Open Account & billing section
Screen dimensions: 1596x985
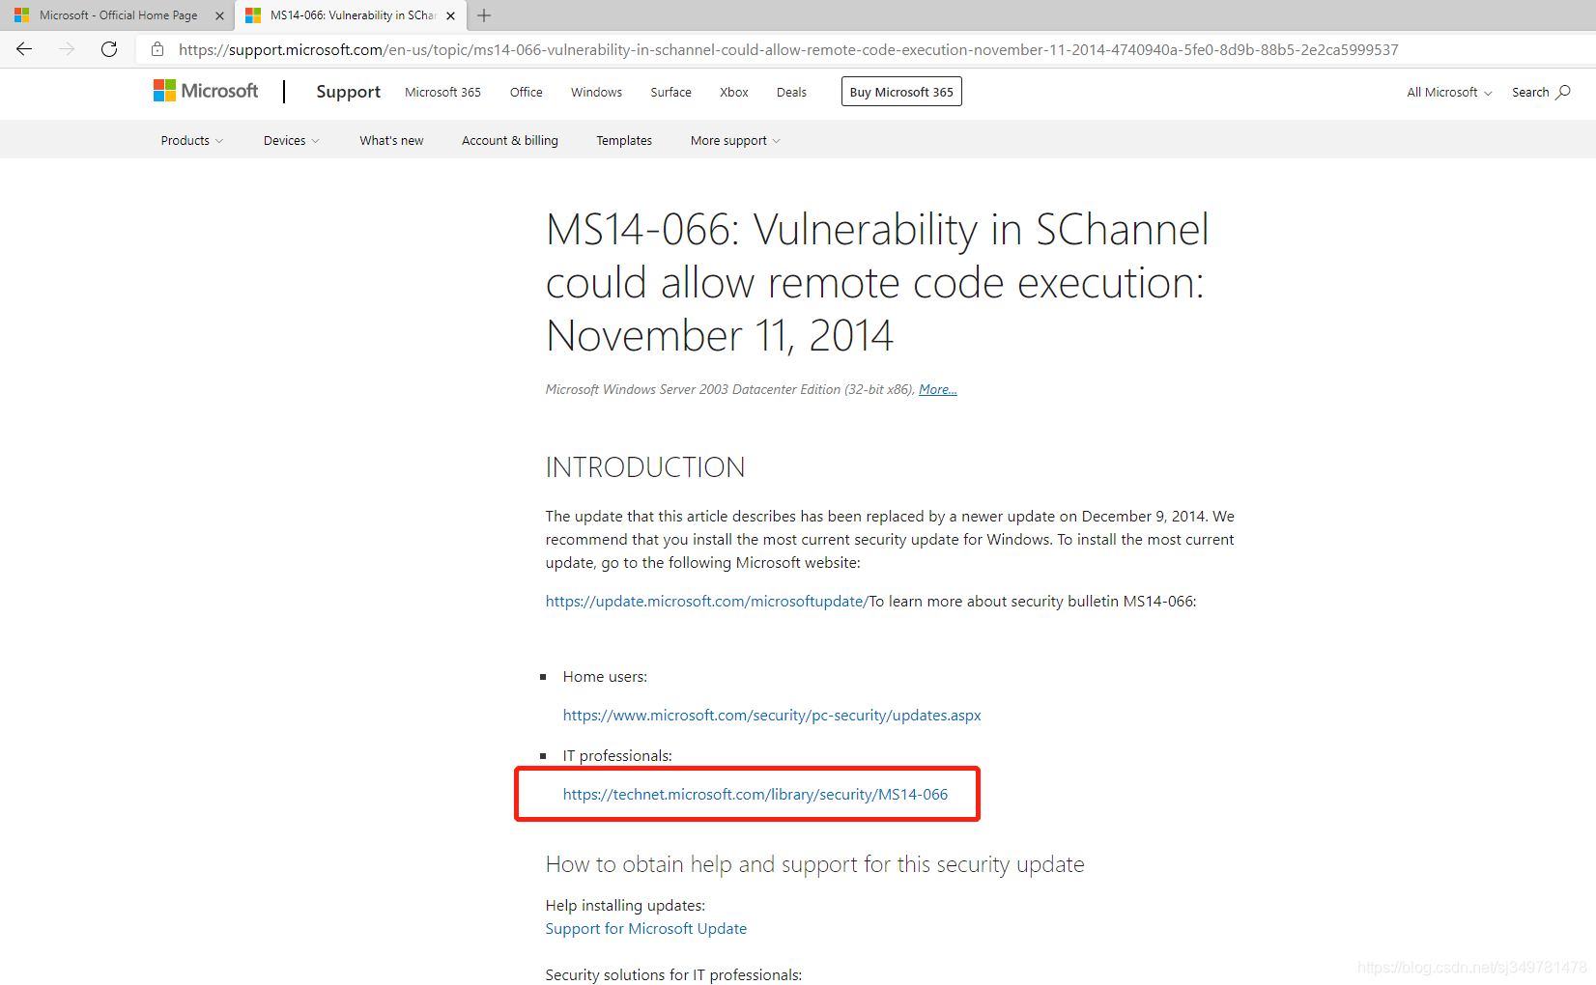point(510,140)
